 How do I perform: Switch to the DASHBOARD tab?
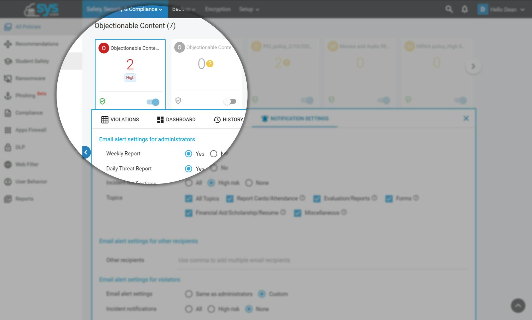pos(176,119)
